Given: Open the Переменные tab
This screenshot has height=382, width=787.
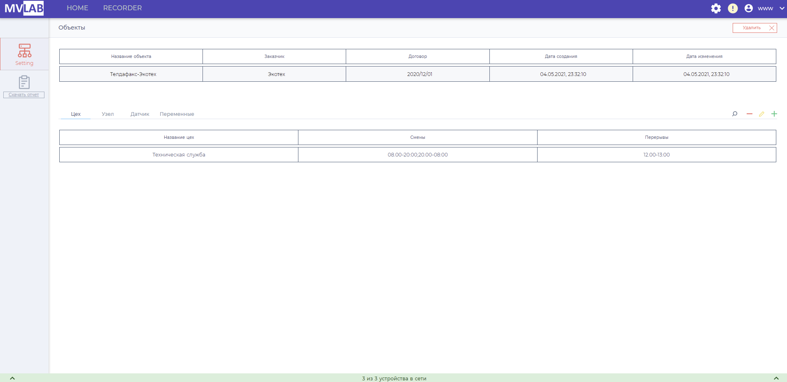Looking at the screenshot, I should click(x=177, y=114).
